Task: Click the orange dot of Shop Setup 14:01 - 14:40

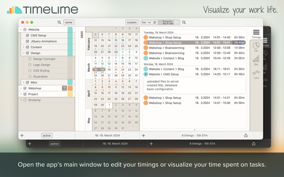Action: [146, 37]
